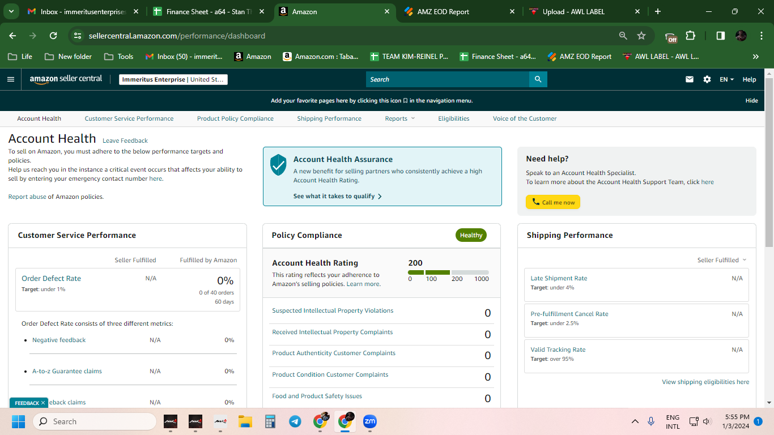The width and height of the screenshot is (774, 435).
Task: Open the Chrome side panel icon
Action: (721, 36)
